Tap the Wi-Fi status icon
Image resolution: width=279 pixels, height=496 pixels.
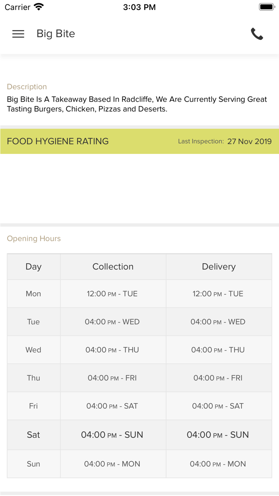click(39, 7)
